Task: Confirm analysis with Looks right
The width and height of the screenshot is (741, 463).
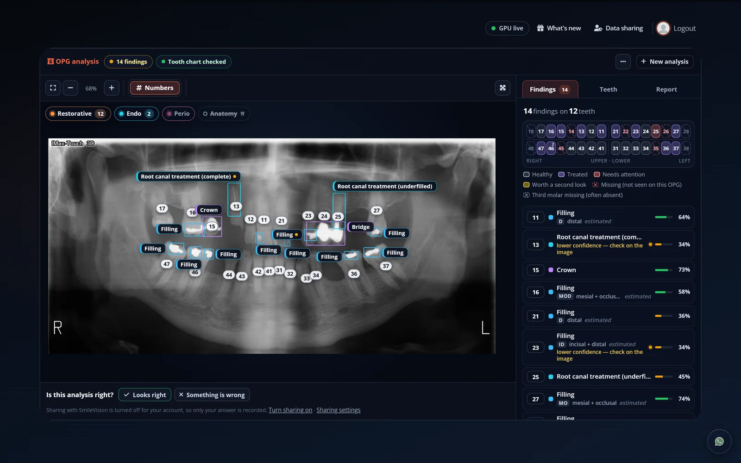Action: (145, 395)
